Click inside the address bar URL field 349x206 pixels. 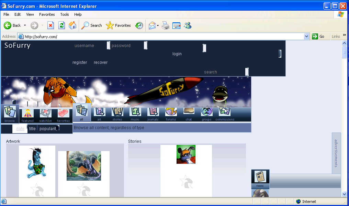164,36
